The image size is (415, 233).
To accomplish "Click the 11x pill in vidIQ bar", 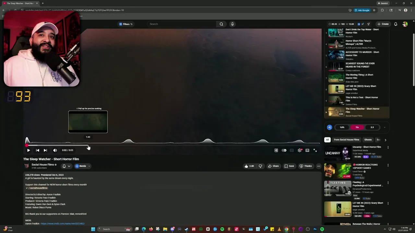I will tap(357, 127).
